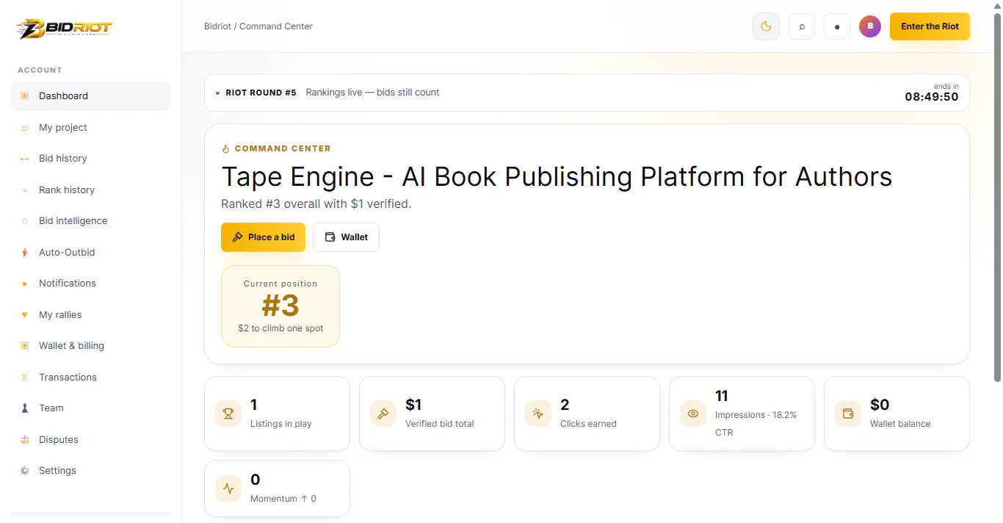The image size is (1003, 523).
Task: Click the Bidriot breadcrumb text
Action: pos(217,26)
